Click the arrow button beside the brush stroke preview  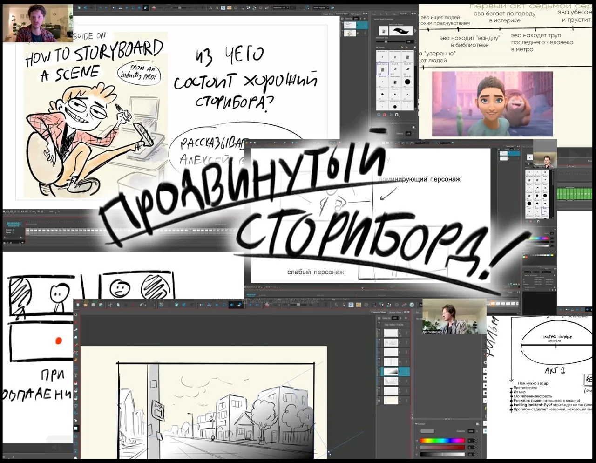[416, 30]
